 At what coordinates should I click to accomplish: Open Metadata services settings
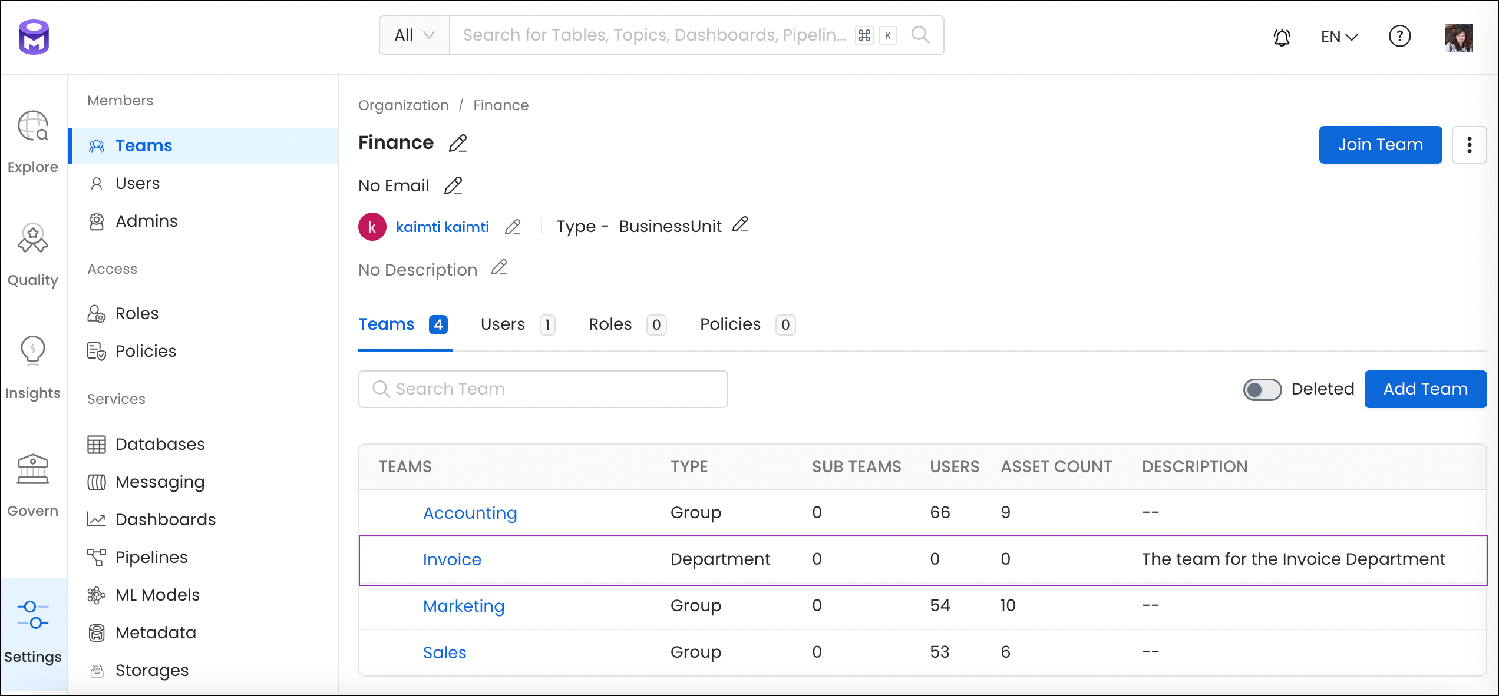coord(204,633)
